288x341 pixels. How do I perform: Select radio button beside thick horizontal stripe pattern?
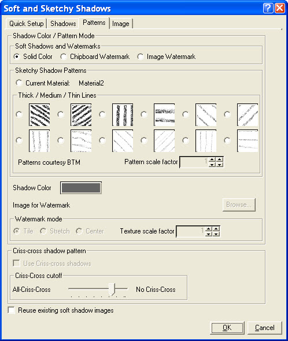144,114
